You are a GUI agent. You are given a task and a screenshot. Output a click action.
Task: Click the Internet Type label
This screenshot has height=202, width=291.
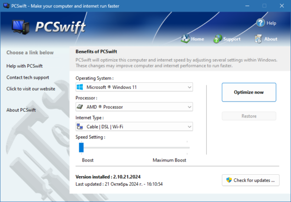[x=89, y=118]
